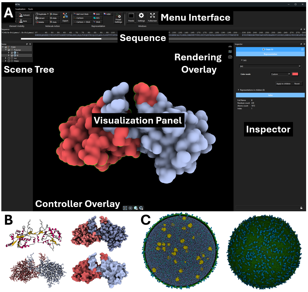
Task: Click the Chain (1) header bar
Action: click(x=270, y=49)
